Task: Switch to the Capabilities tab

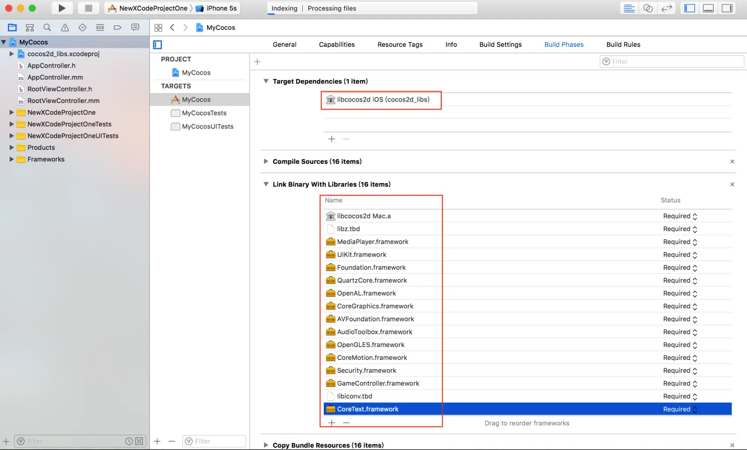Action: [337, 44]
